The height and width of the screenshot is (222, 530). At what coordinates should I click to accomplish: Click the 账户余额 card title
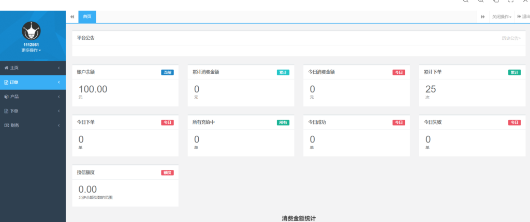[x=86, y=72]
